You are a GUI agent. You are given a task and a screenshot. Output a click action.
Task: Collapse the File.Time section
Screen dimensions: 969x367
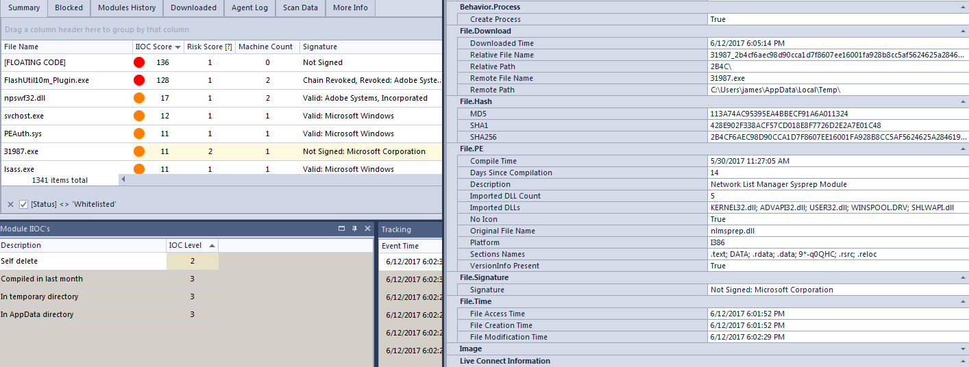point(963,301)
